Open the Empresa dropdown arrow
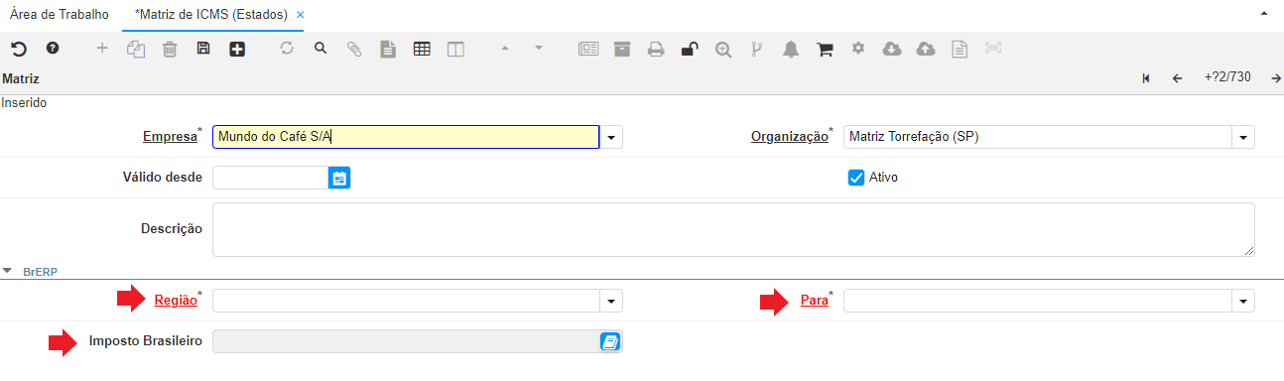1284x381 pixels. [x=611, y=137]
